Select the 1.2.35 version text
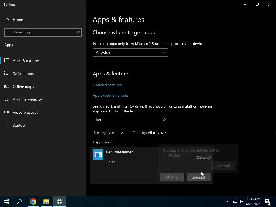This screenshot has width=276, height=207. [111, 163]
